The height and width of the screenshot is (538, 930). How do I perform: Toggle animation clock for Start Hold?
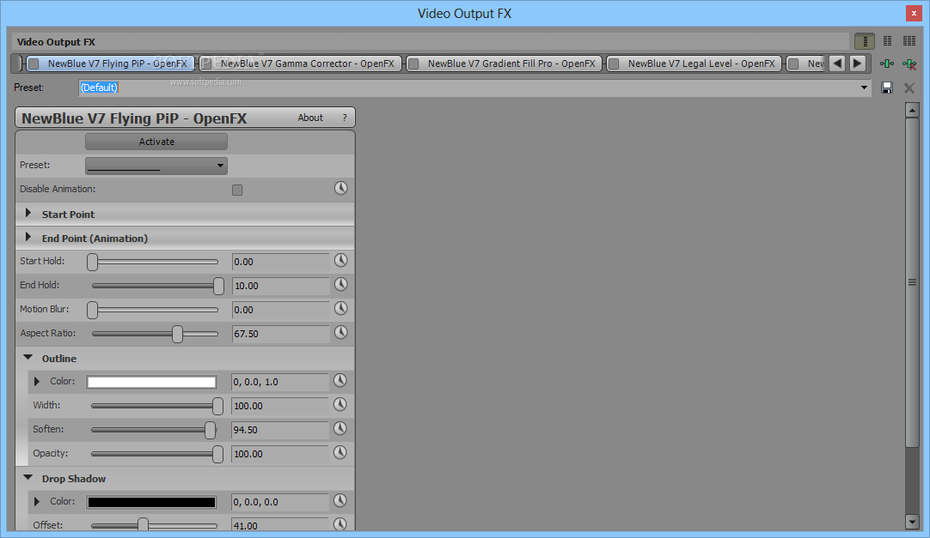tap(340, 260)
